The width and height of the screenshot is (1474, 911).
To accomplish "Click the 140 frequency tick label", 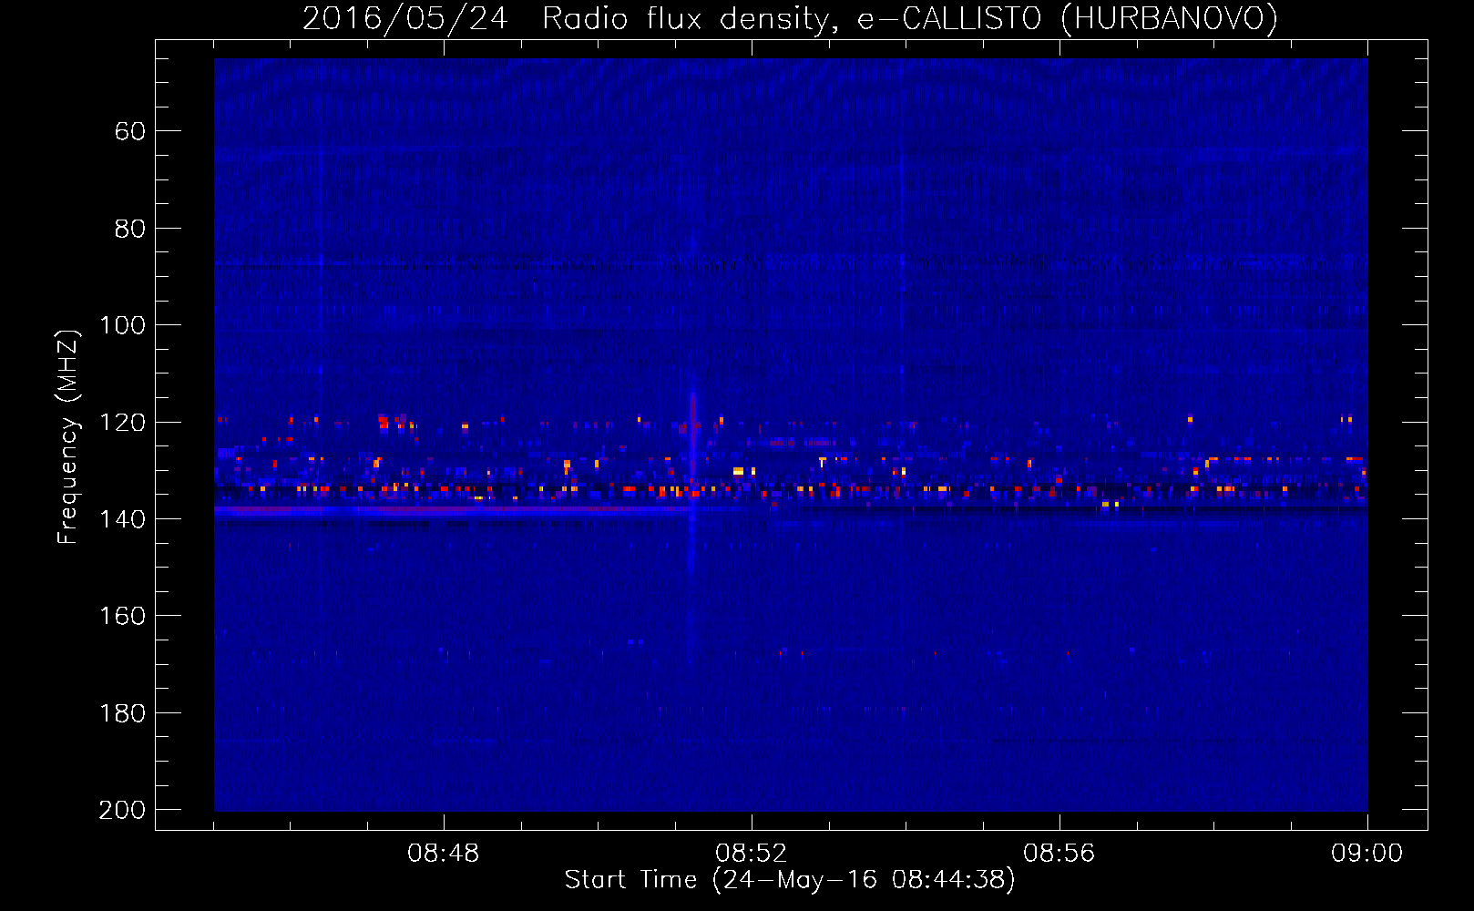I will (x=122, y=519).
